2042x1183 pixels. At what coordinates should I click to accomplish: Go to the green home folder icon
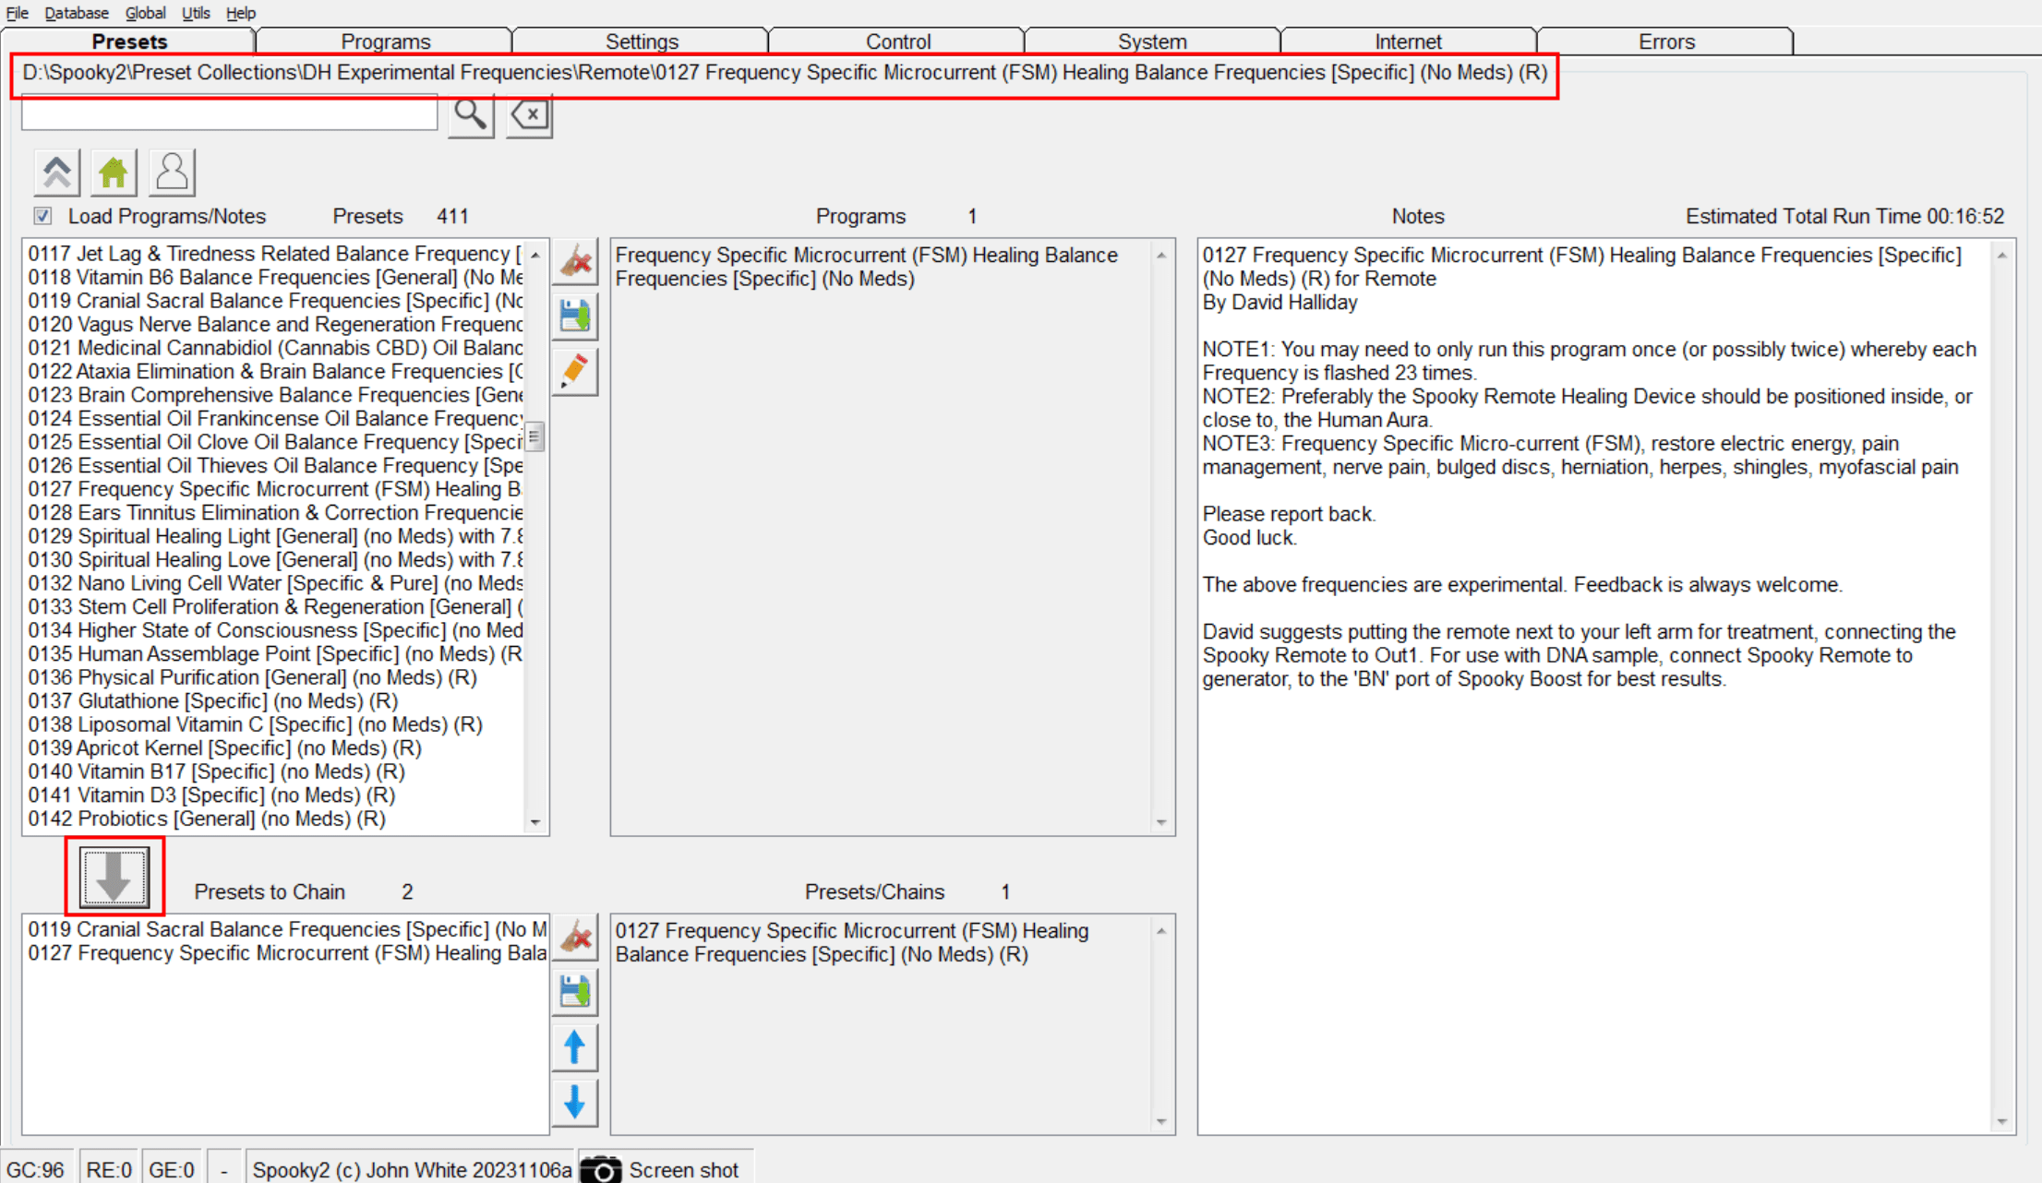(114, 173)
